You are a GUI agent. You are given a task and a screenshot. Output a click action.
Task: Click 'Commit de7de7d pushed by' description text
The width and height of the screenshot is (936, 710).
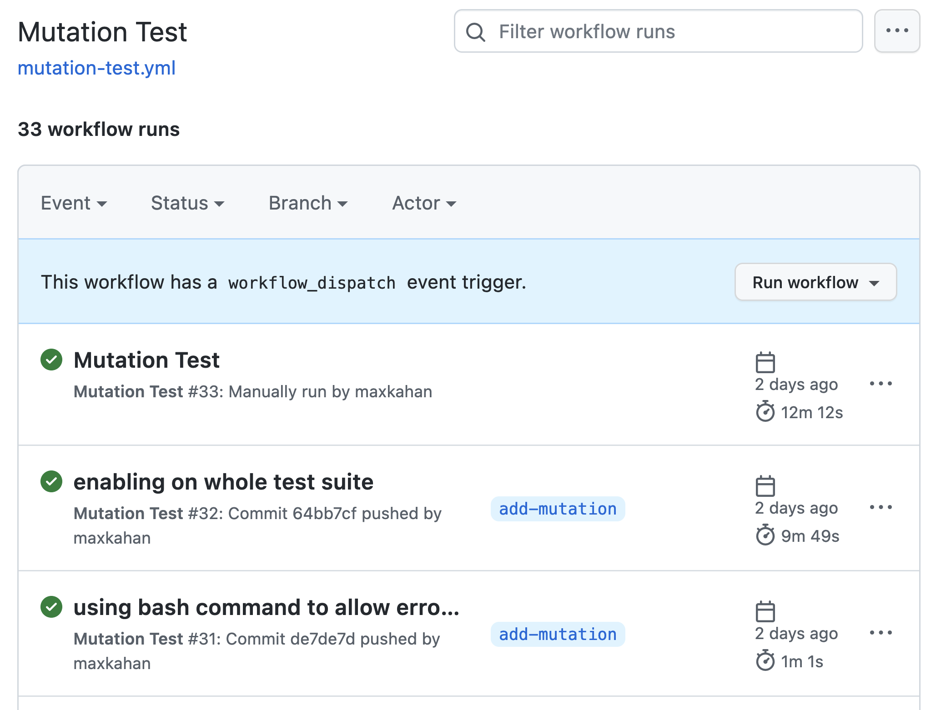click(x=333, y=639)
